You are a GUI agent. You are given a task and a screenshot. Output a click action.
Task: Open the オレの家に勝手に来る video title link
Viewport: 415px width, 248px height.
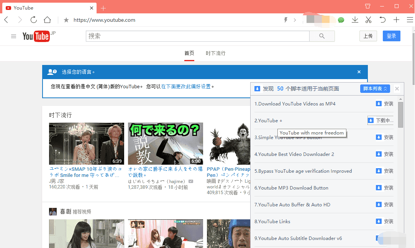click(x=166, y=172)
